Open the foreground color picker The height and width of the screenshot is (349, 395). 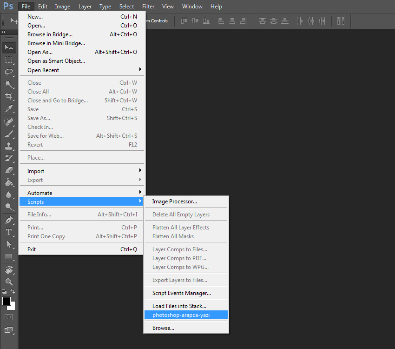click(6, 301)
